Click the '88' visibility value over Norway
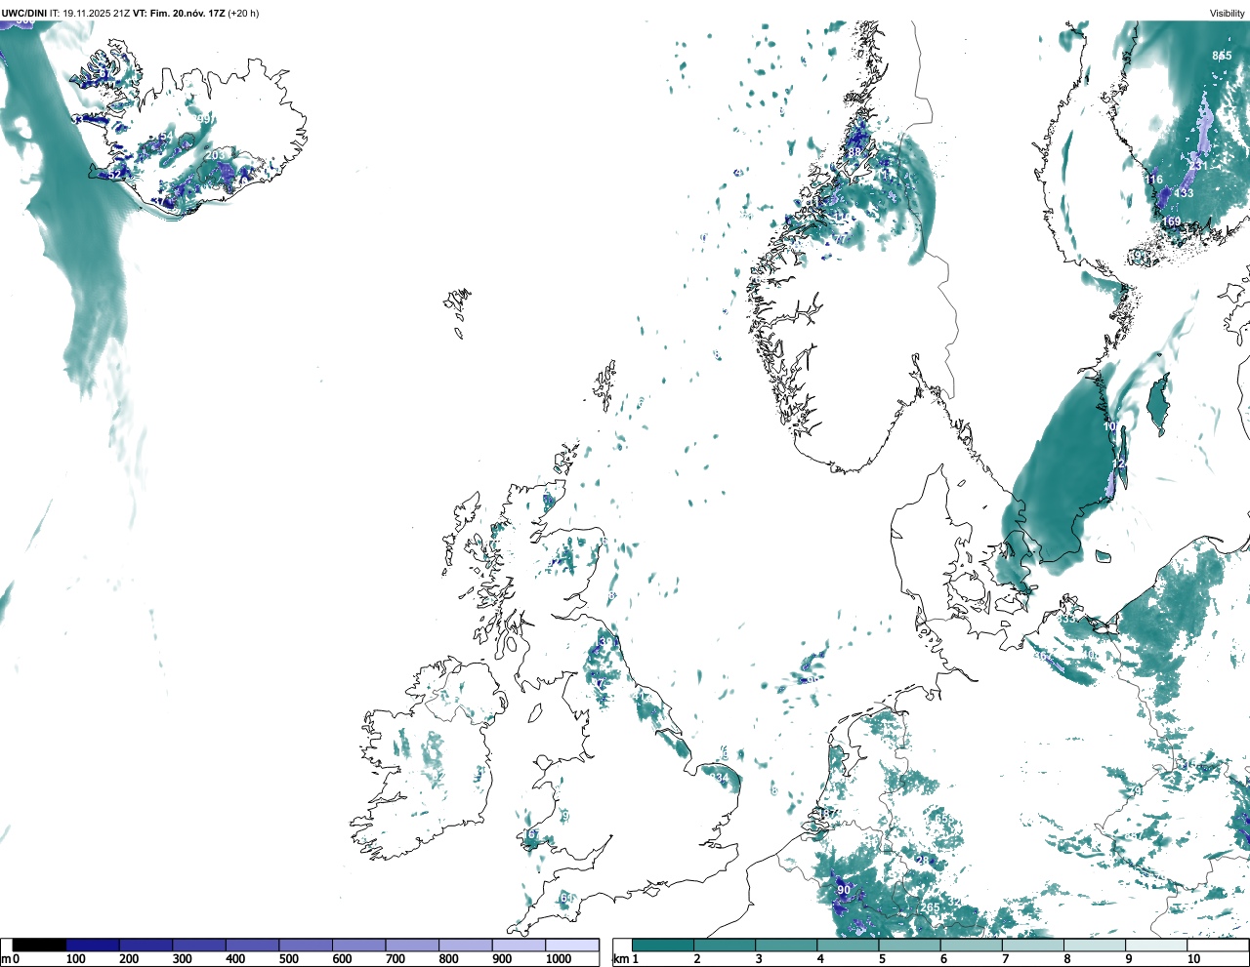 [854, 152]
